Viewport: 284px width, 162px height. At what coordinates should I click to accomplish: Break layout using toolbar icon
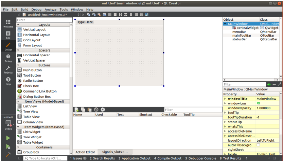tap(141, 15)
